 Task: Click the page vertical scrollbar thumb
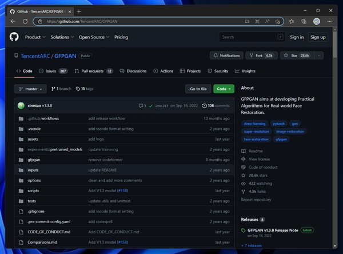[x=335, y=45]
